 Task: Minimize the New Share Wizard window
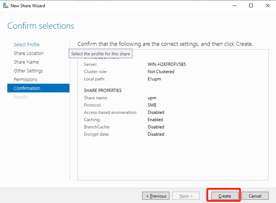tap(234, 6)
